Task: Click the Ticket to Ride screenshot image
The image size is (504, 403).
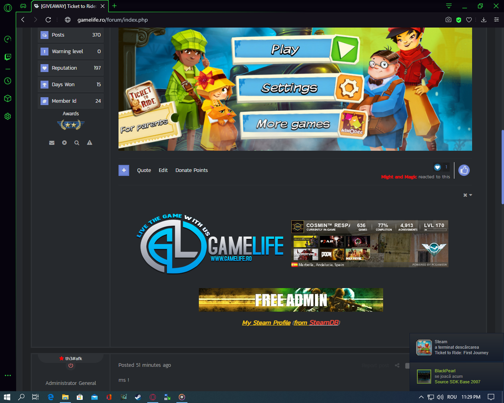Action: tap(295, 89)
